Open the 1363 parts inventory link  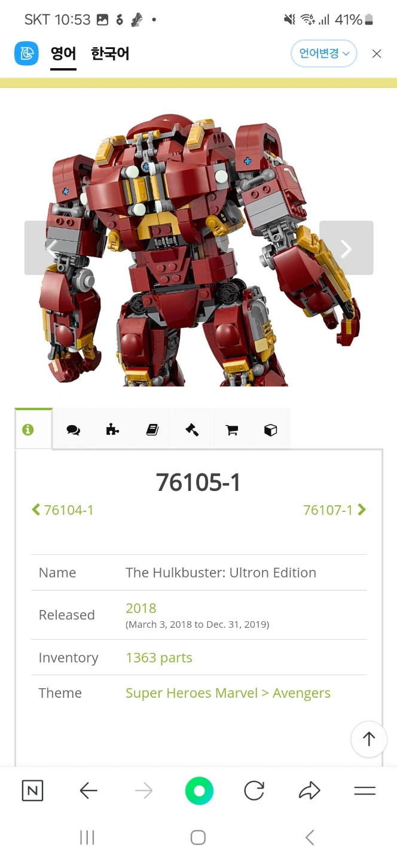point(159,658)
